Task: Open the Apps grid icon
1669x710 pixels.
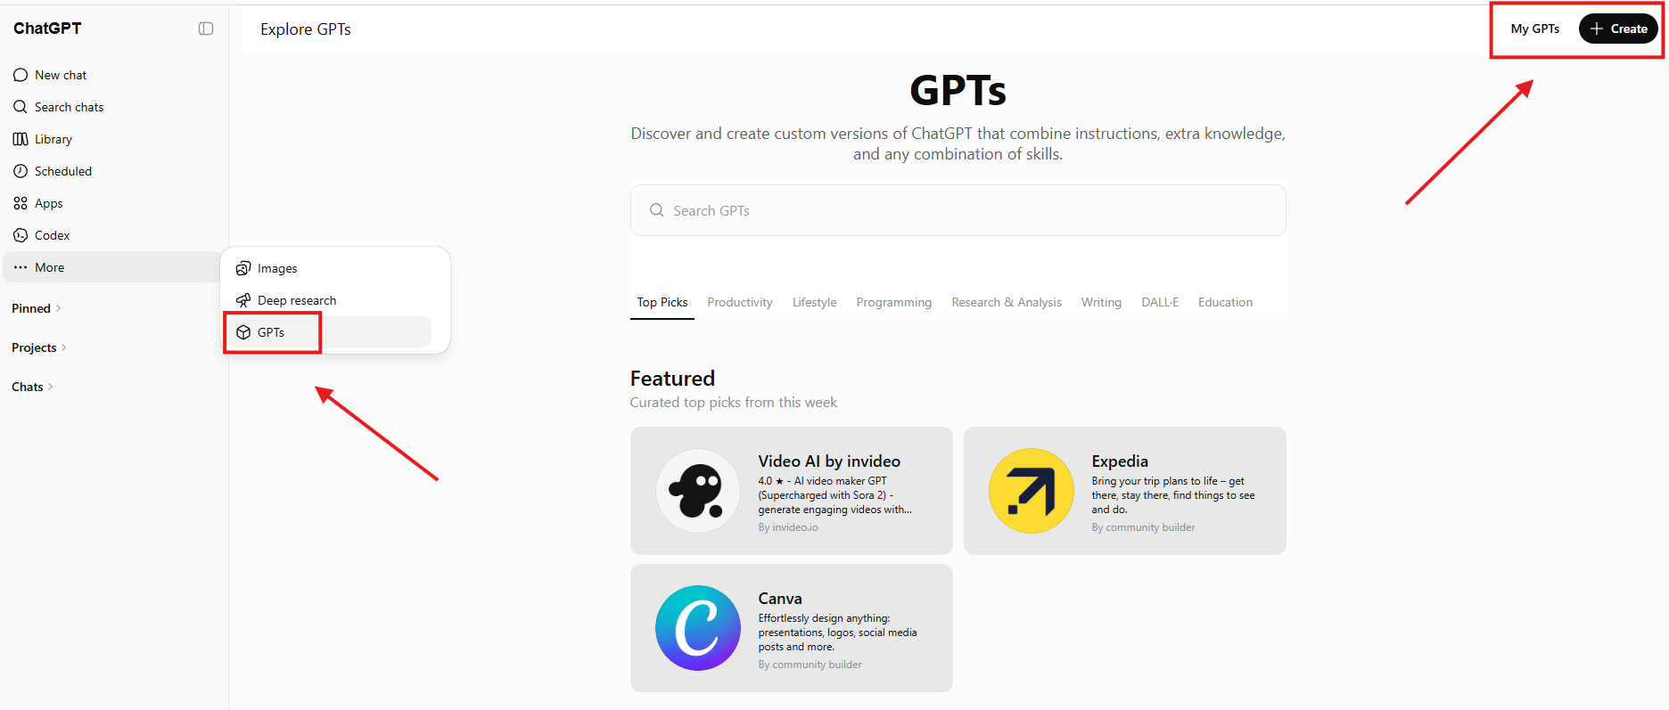Action: [x=21, y=203]
